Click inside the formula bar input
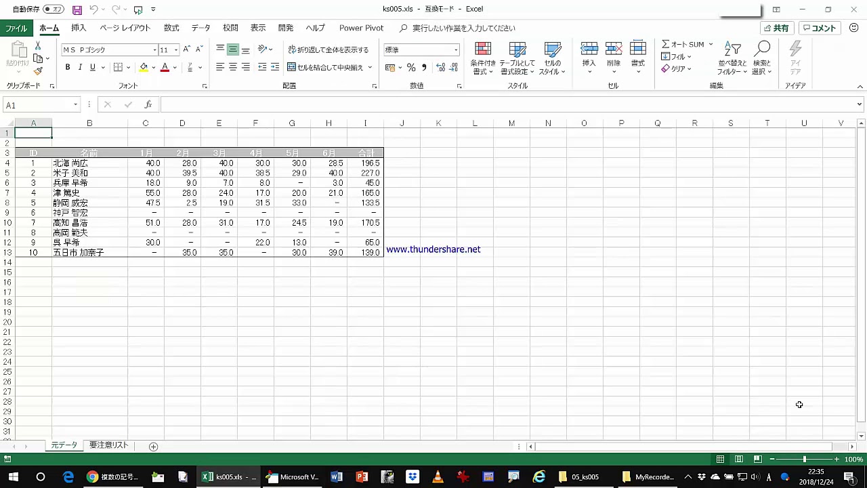 click(x=508, y=105)
